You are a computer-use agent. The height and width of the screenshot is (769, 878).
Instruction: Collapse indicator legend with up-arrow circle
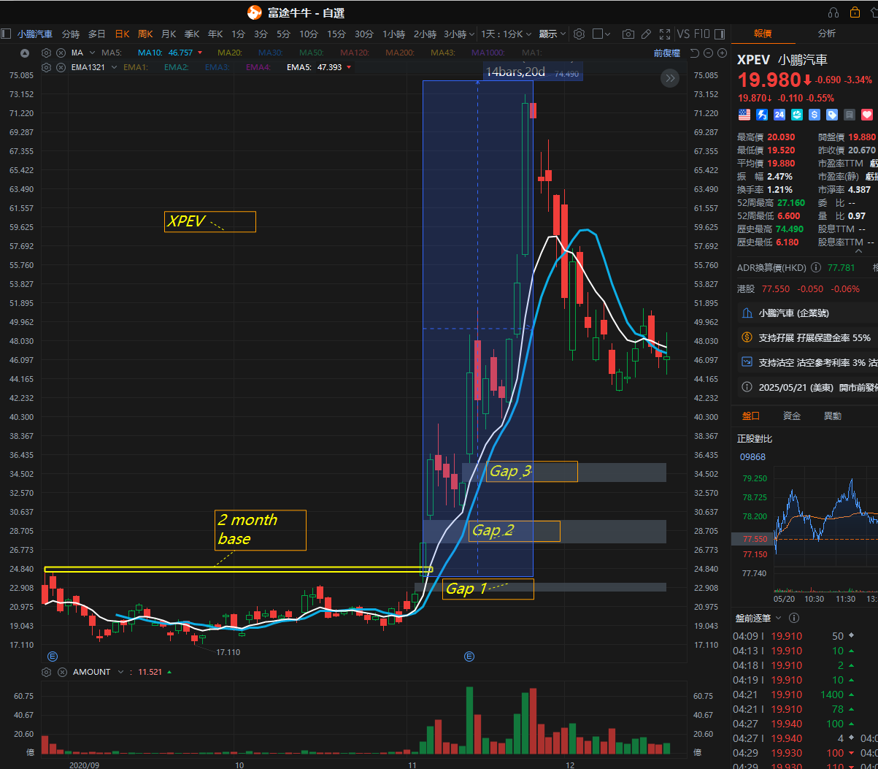25,53
